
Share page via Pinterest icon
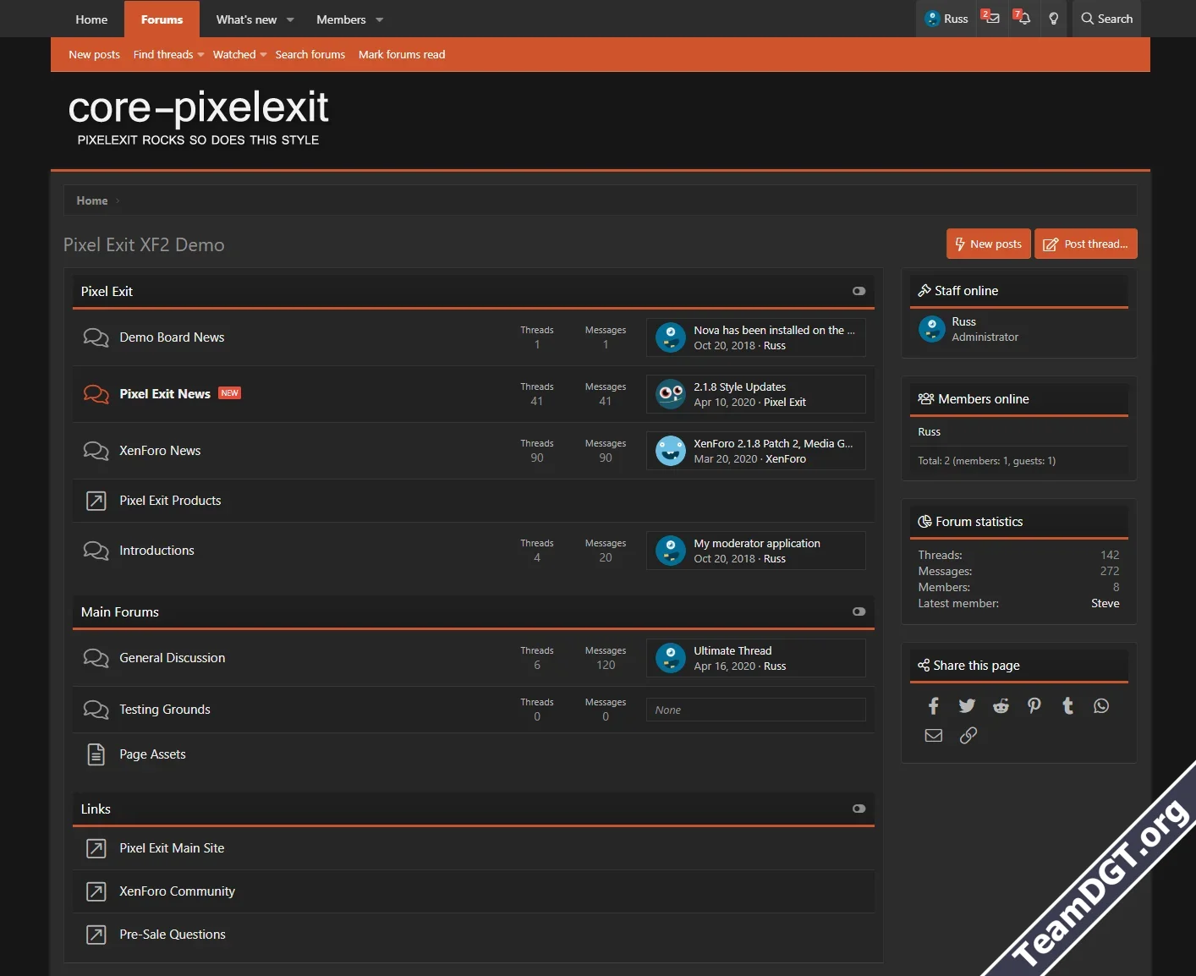click(1034, 706)
